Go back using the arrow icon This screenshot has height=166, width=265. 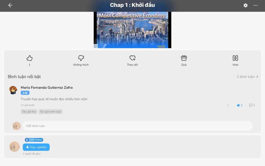click(x=10, y=5)
